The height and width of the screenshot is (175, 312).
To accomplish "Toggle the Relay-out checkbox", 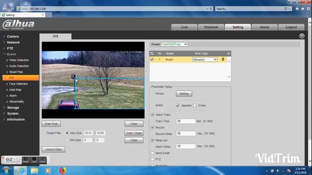I will 153,140.
